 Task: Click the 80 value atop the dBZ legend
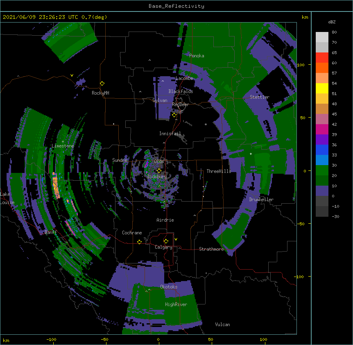coord(334,32)
